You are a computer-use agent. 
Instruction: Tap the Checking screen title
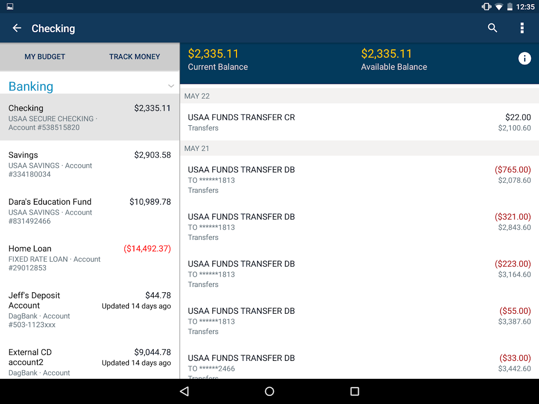[53, 28]
